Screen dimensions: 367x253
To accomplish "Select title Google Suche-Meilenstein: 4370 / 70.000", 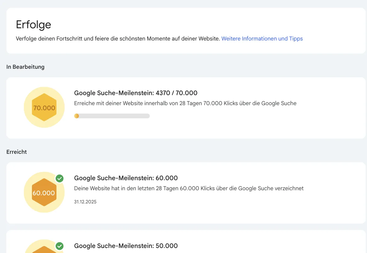I will pos(136,93).
